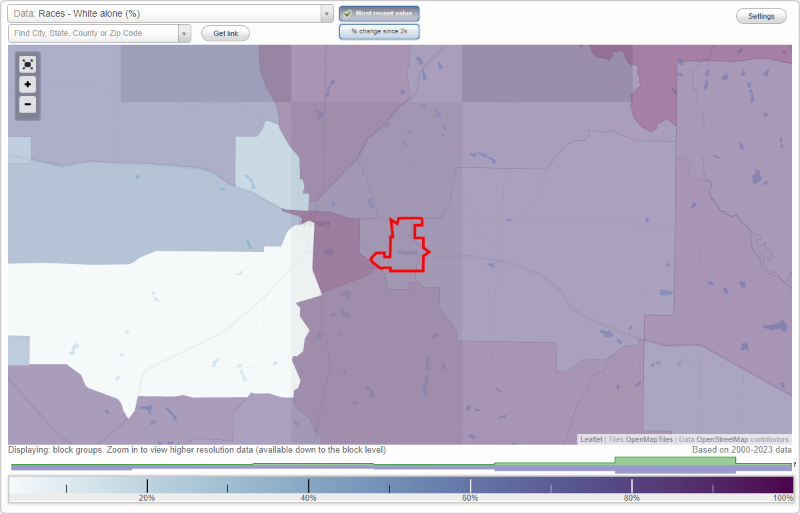Click the OpenStreetMap attribution link
800x514 pixels.
(722, 439)
